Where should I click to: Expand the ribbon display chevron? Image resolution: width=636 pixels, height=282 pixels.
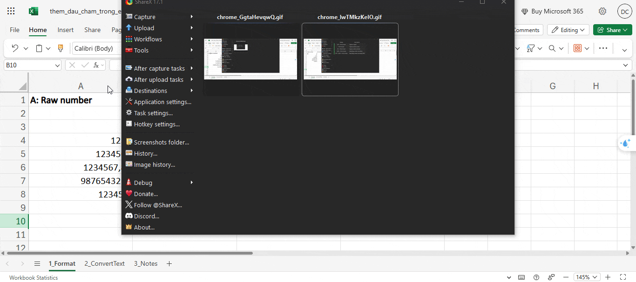coord(624,50)
